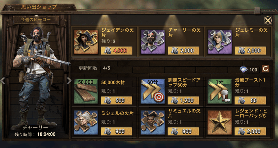
Task: Tap the 訓練スピードアップ60分 icon
Action: [x=153, y=92]
